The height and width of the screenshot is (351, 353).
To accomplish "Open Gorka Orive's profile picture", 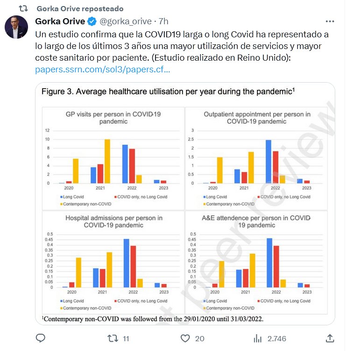I will (16, 27).
